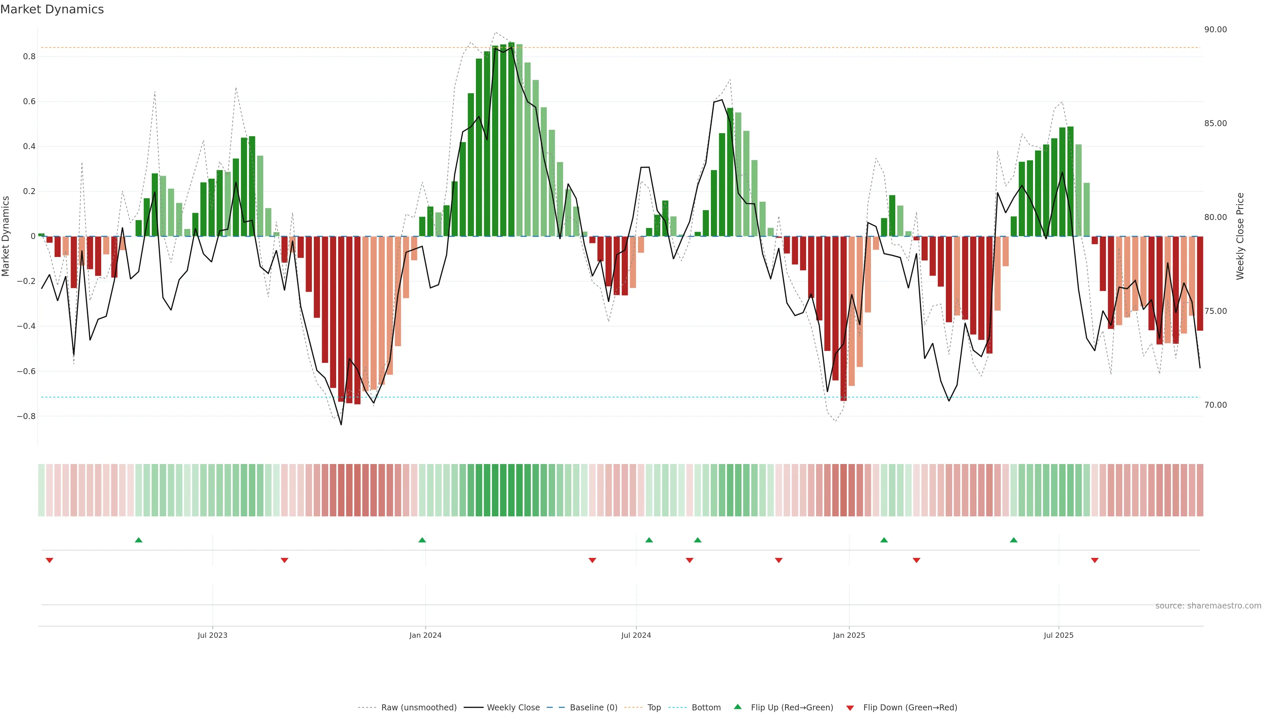
Task: Click the Market Dynamics chart title
Action: [x=52, y=9]
